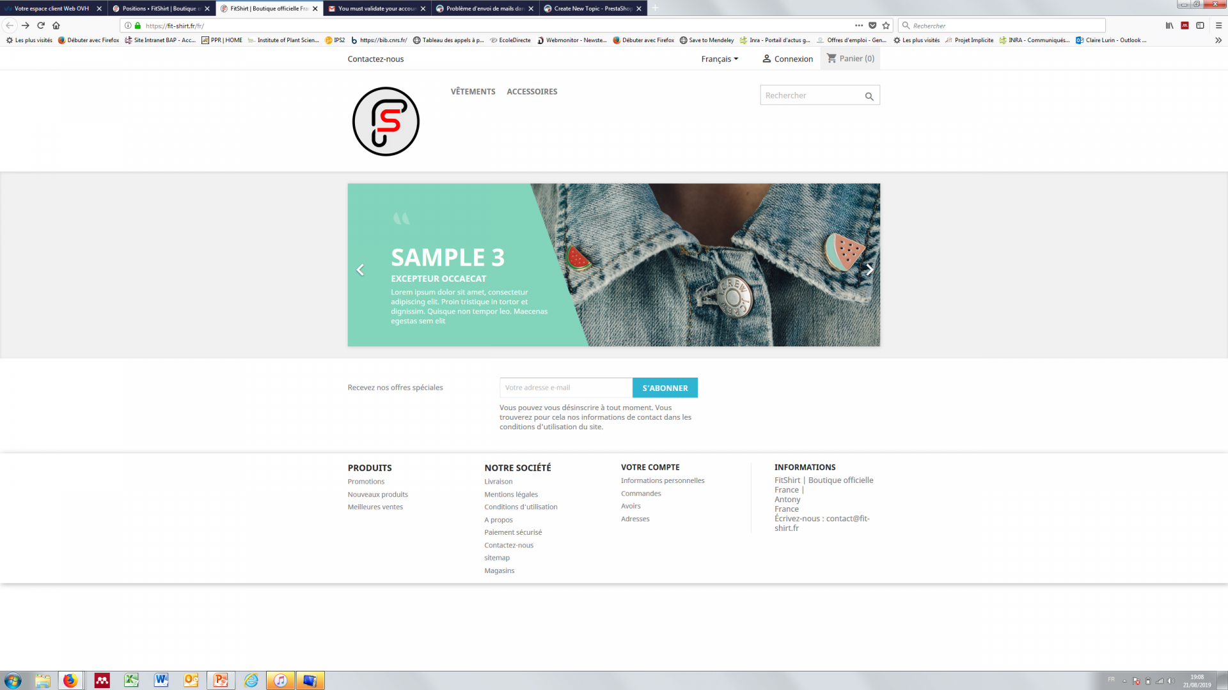Viewport: 1228px width, 690px height.
Task: Open the VÊTEMENTS menu item
Action: (473, 91)
